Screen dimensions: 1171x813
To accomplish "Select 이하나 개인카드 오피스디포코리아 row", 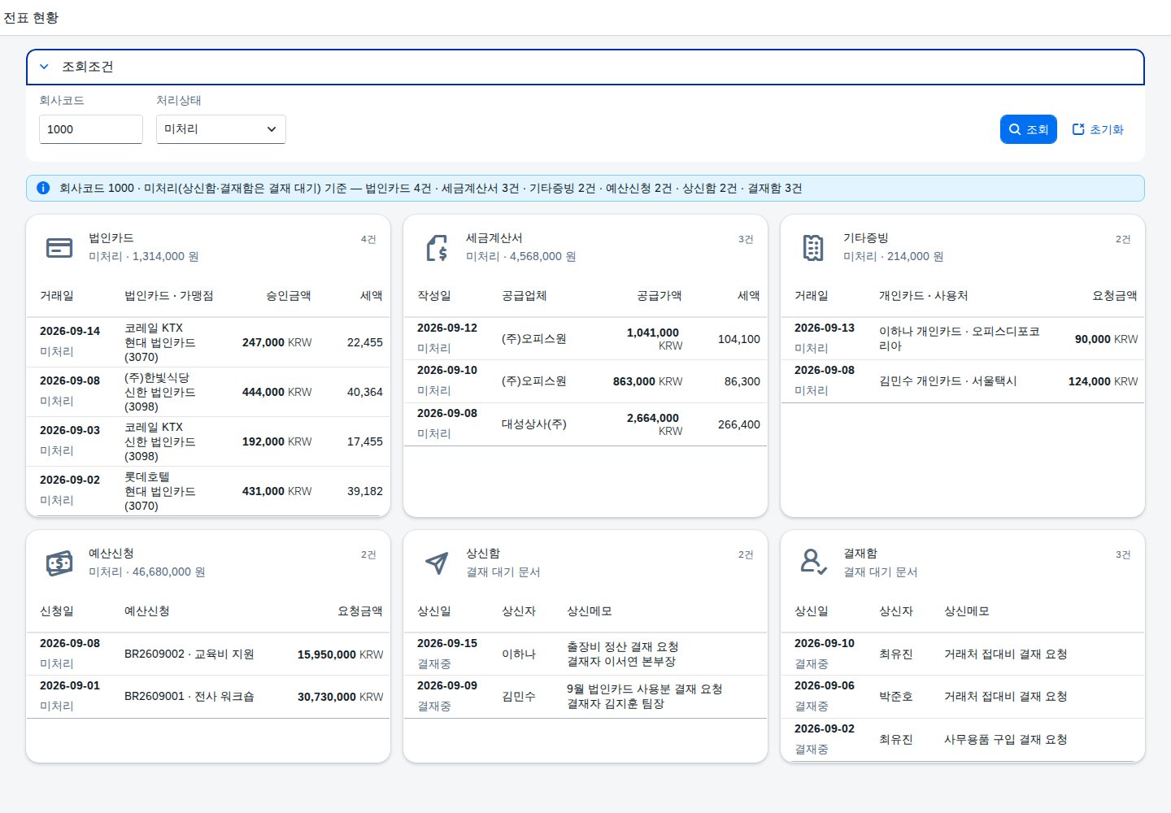I will (x=963, y=339).
